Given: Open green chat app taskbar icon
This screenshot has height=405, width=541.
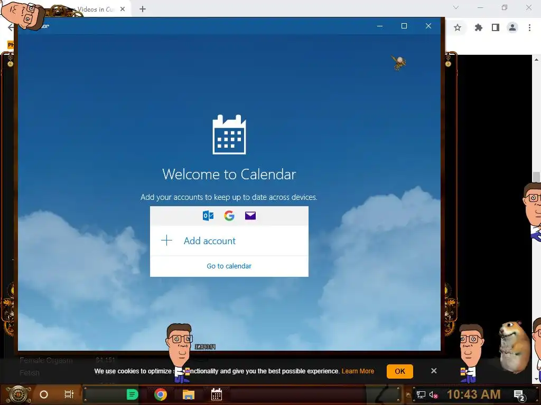Looking at the screenshot, I should 132,394.
